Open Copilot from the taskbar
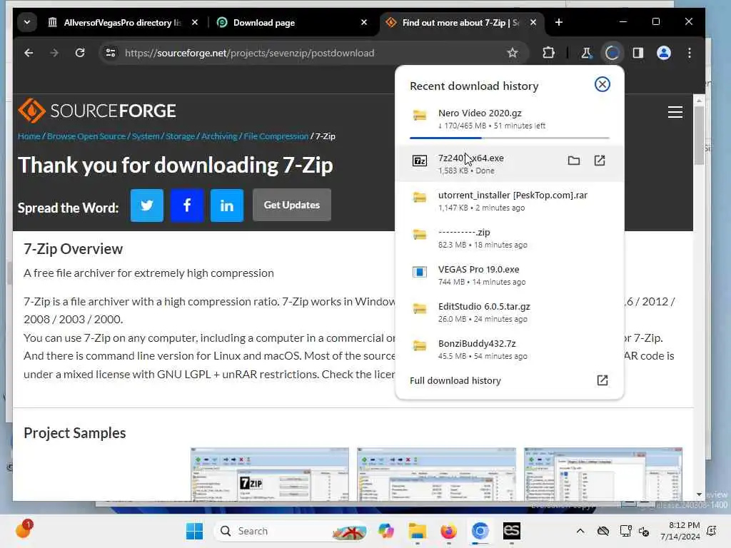Screen dimensions: 731x548 pyautogui.click(x=386, y=531)
